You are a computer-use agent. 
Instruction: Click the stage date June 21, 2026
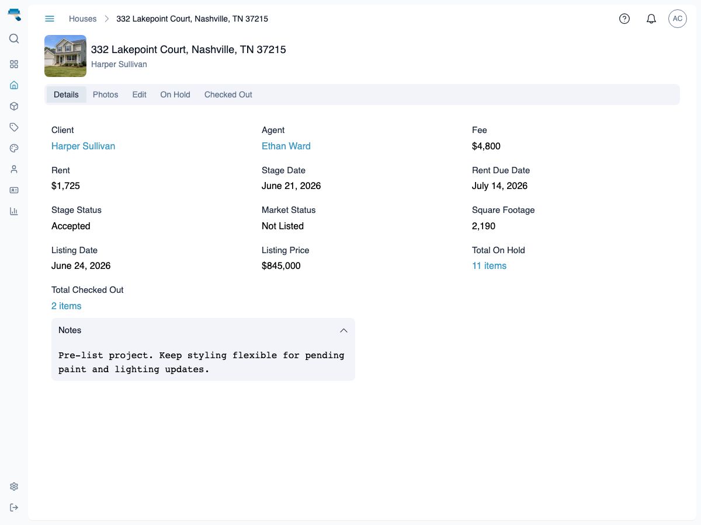[291, 185]
